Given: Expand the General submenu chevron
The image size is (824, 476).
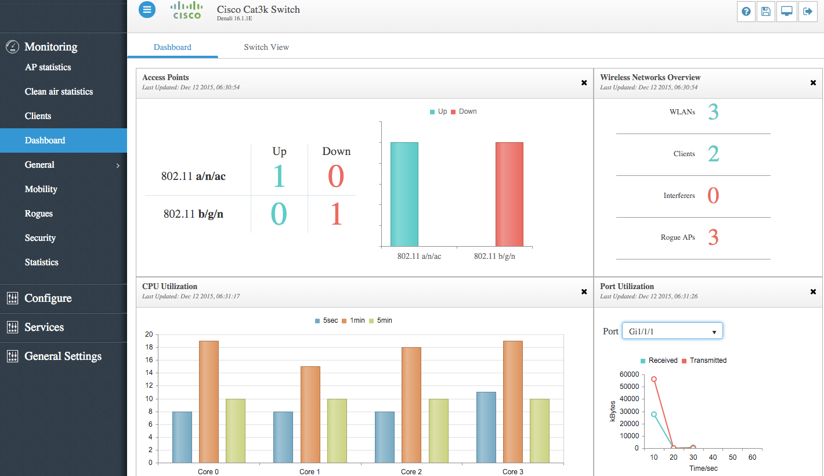Looking at the screenshot, I should [x=118, y=165].
